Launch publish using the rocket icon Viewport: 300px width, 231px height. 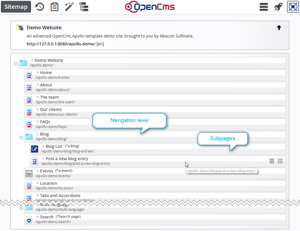click(x=278, y=6)
